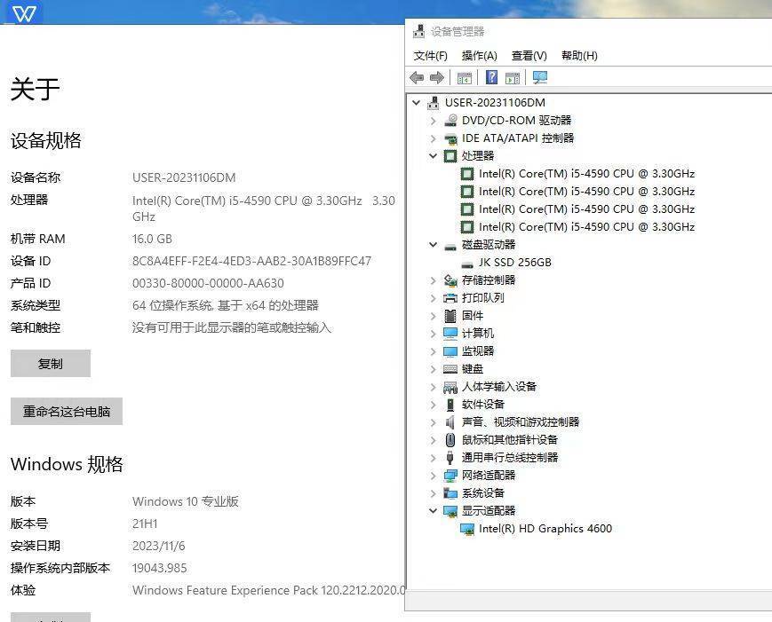Screen dimensions: 772x622
Task: Click the WPS logo icon at top left
Action: (24, 13)
